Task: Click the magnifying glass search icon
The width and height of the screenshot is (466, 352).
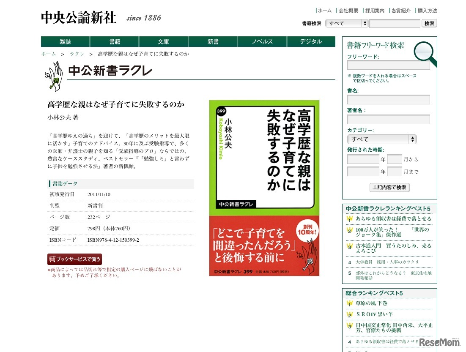Action: pyautogui.click(x=425, y=54)
